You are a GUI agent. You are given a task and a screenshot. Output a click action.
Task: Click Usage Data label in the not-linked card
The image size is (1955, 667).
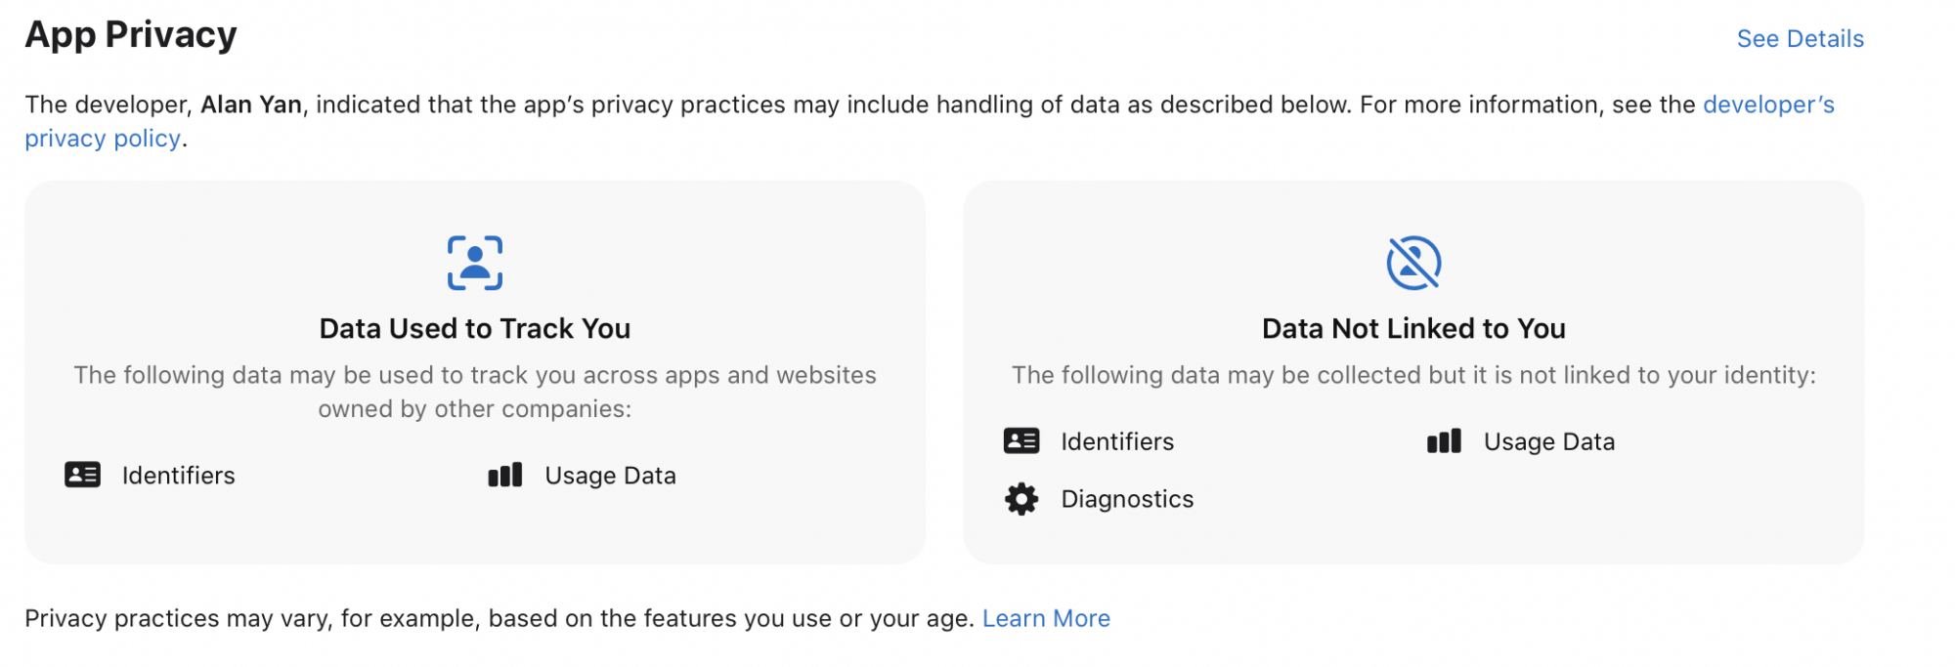click(x=1548, y=441)
